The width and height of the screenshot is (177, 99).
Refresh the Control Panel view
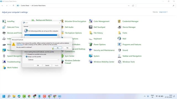tap(133, 5)
